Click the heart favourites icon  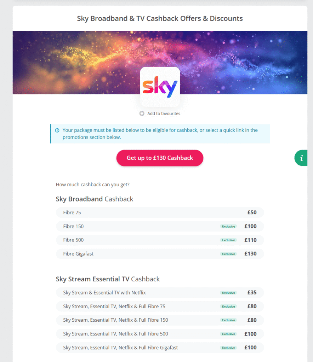tap(142, 113)
